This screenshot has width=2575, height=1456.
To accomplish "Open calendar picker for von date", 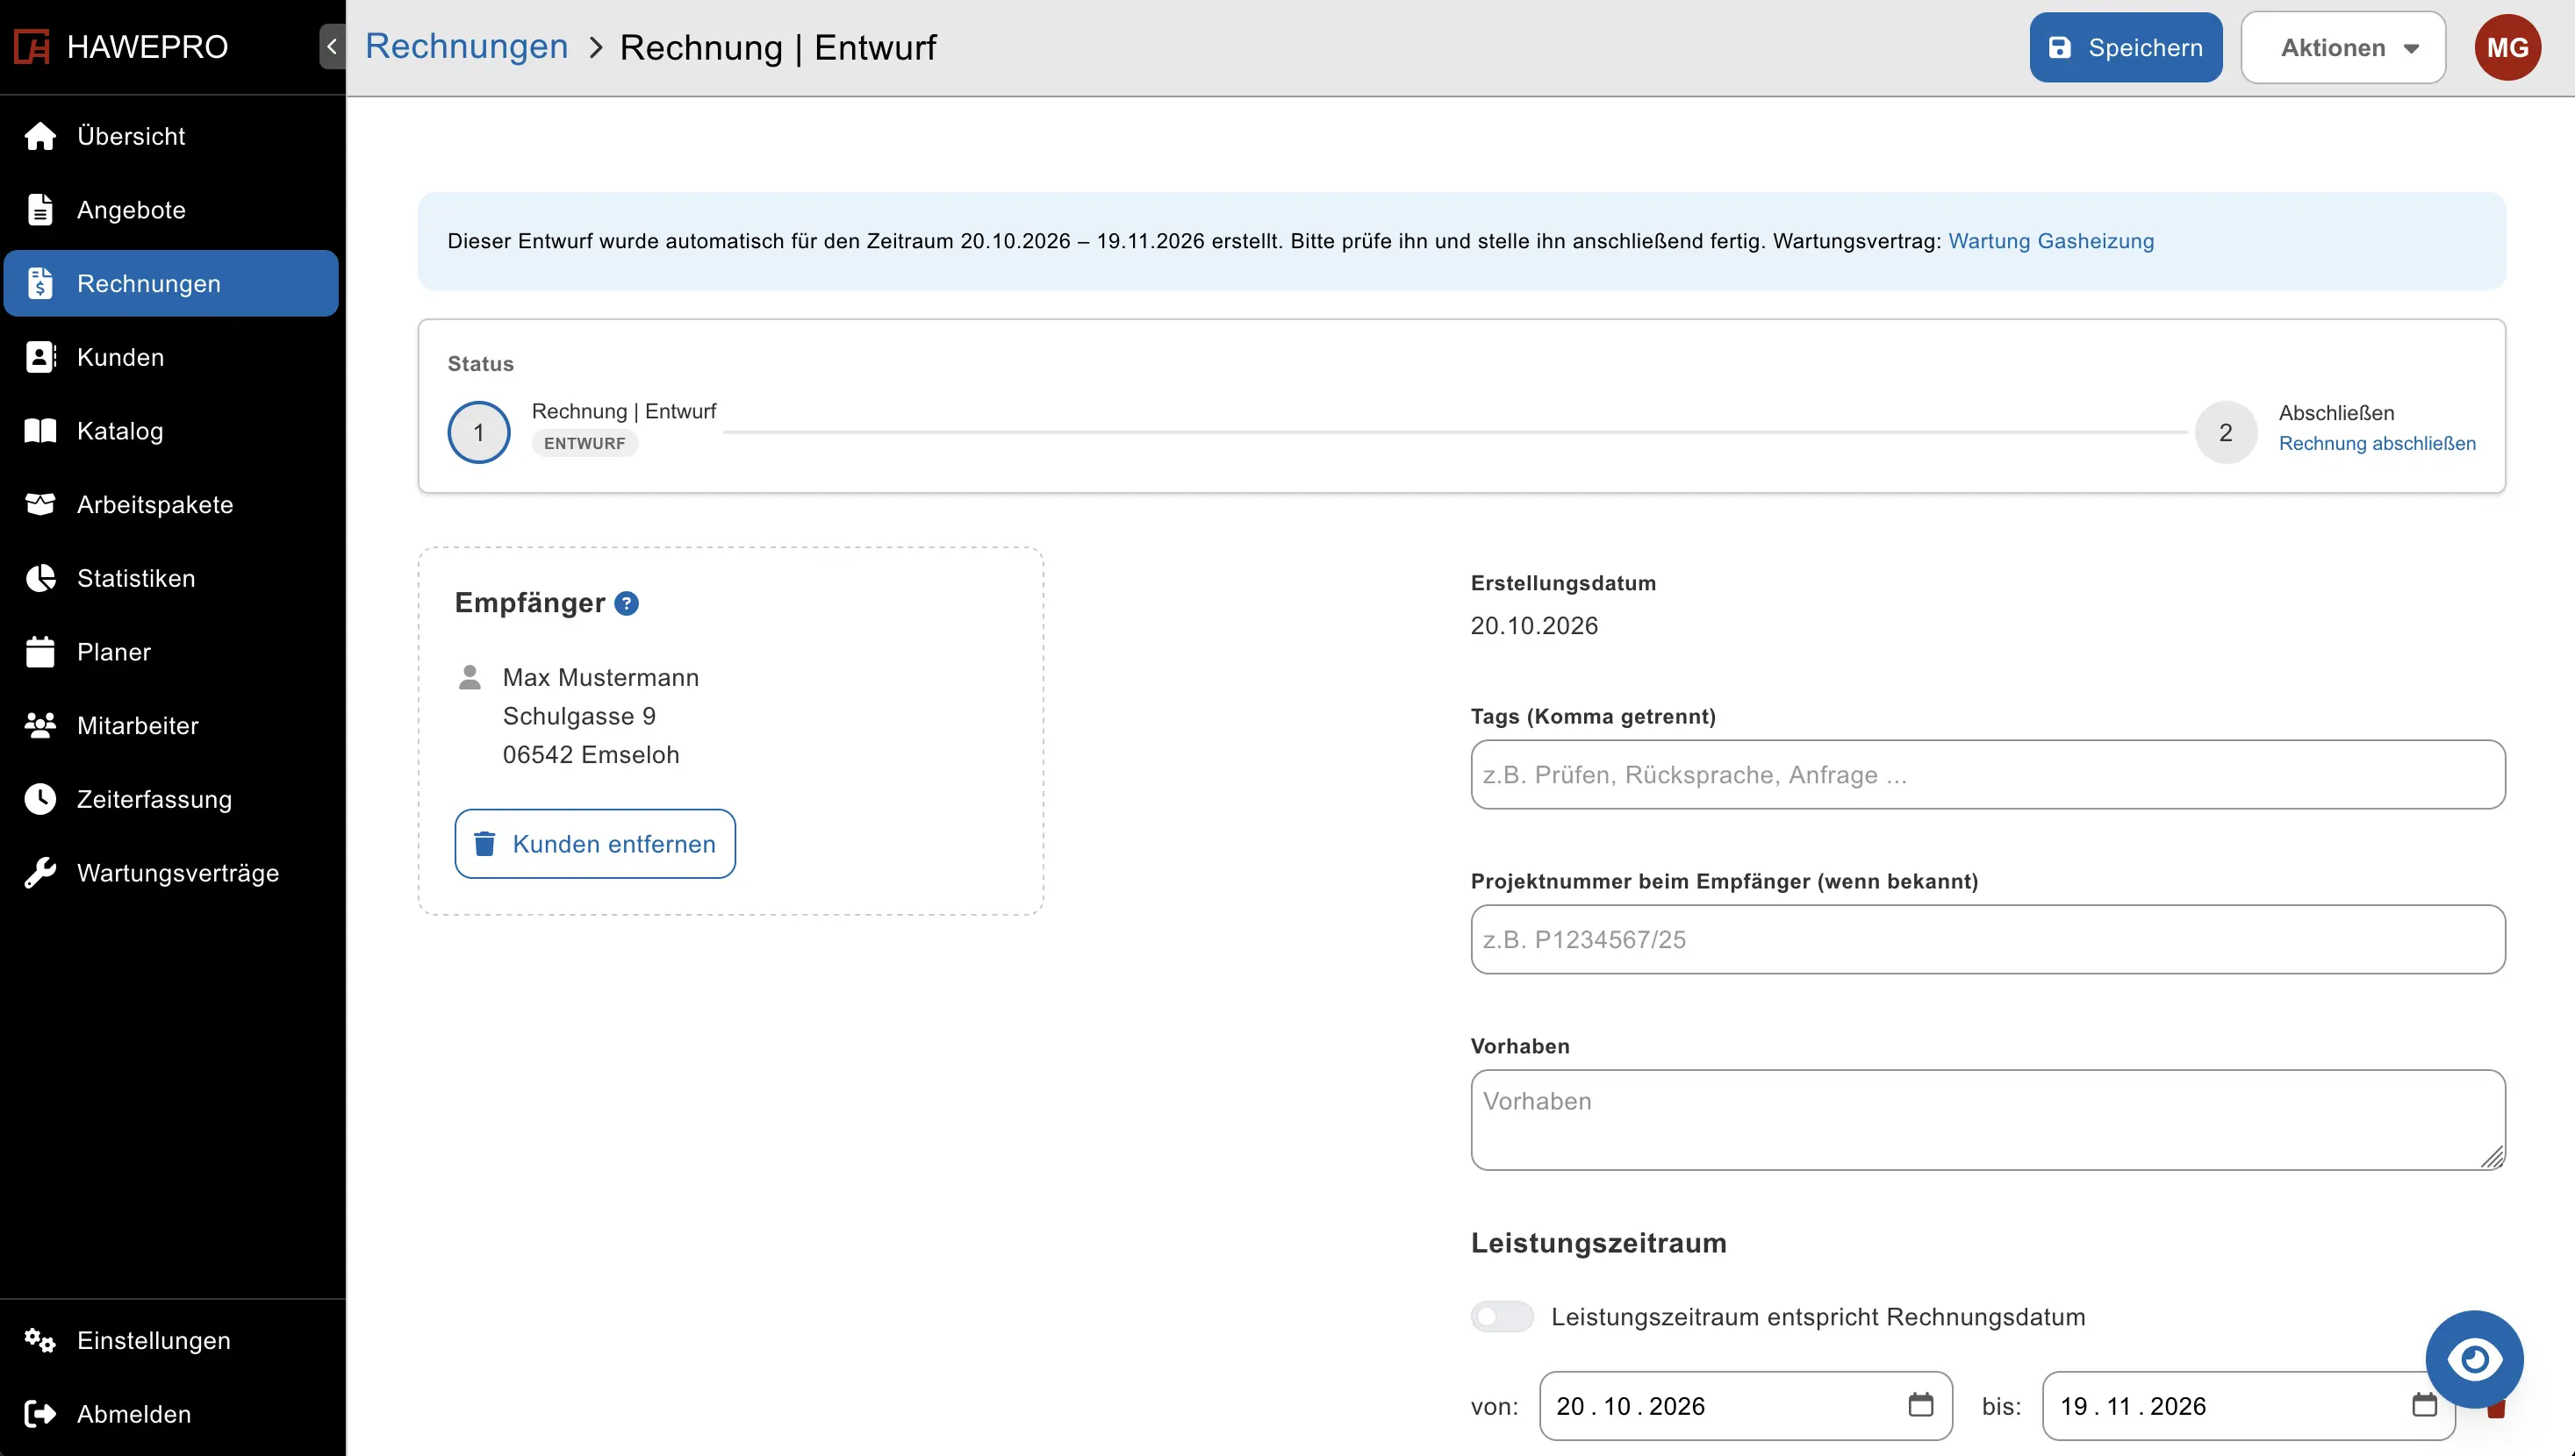I will point(1921,1405).
